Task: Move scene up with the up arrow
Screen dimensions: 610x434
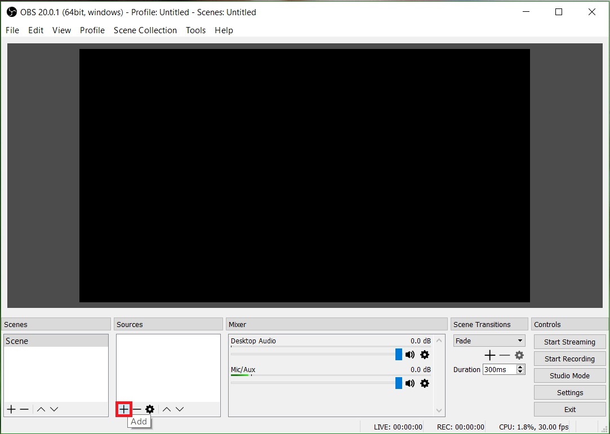Action: pos(40,409)
